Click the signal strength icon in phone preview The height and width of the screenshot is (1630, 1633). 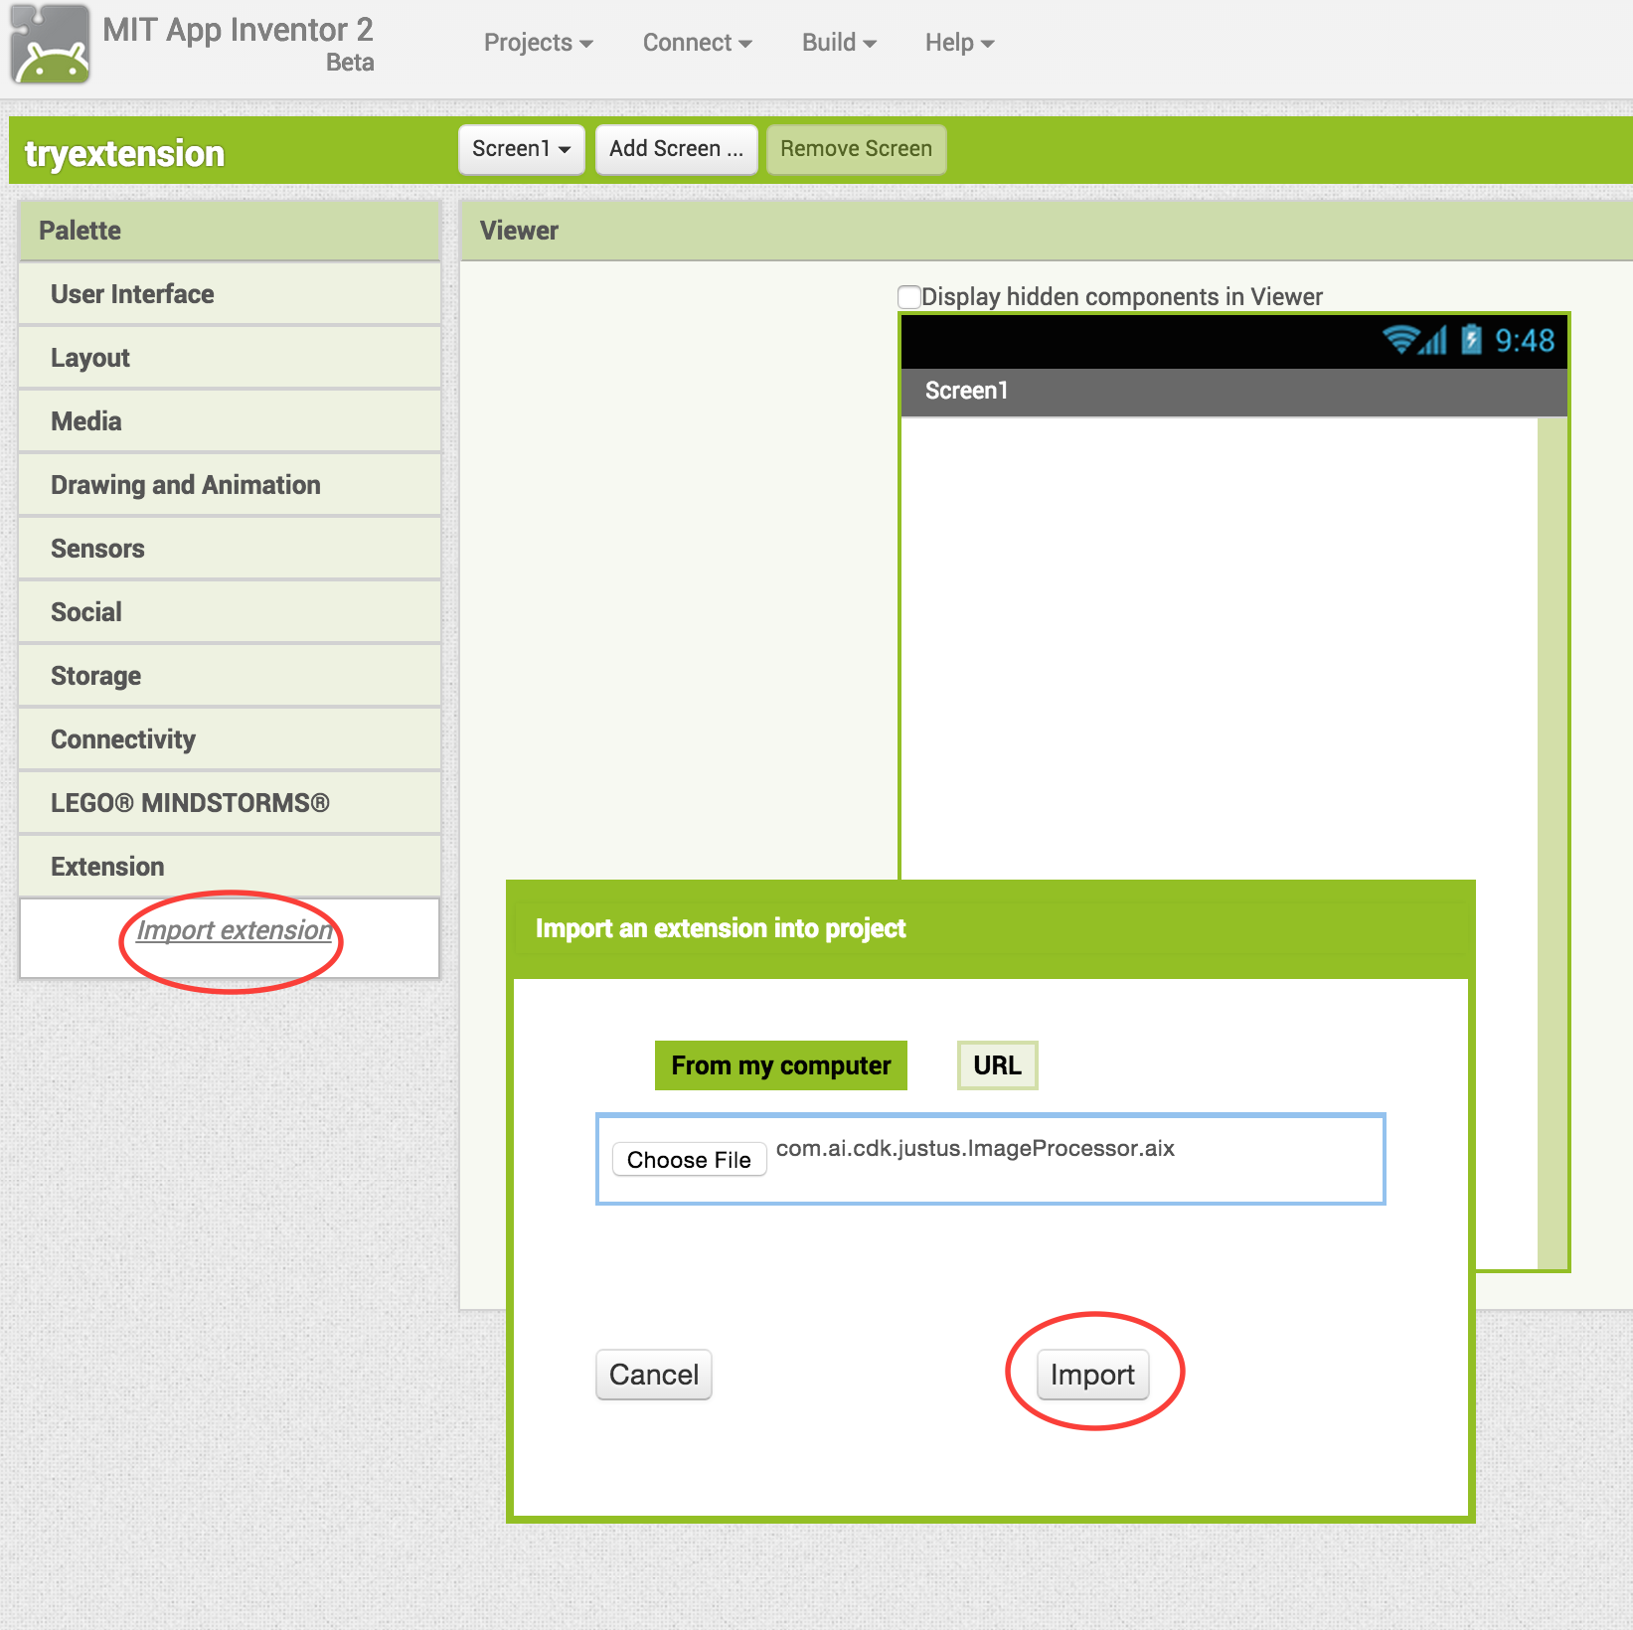click(x=1432, y=340)
